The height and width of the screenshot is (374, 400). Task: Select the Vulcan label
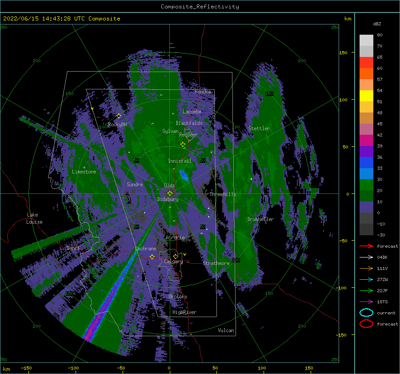click(226, 330)
